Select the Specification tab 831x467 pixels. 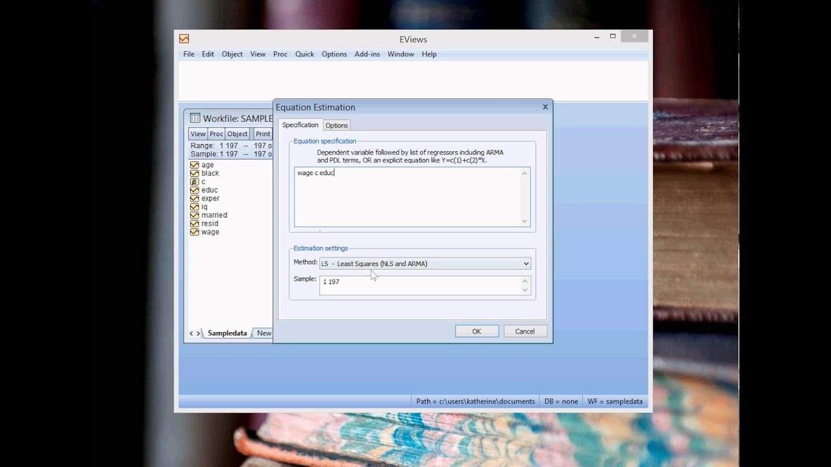coord(300,125)
